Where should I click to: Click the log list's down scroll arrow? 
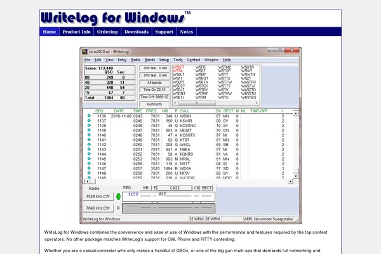coord(295,176)
